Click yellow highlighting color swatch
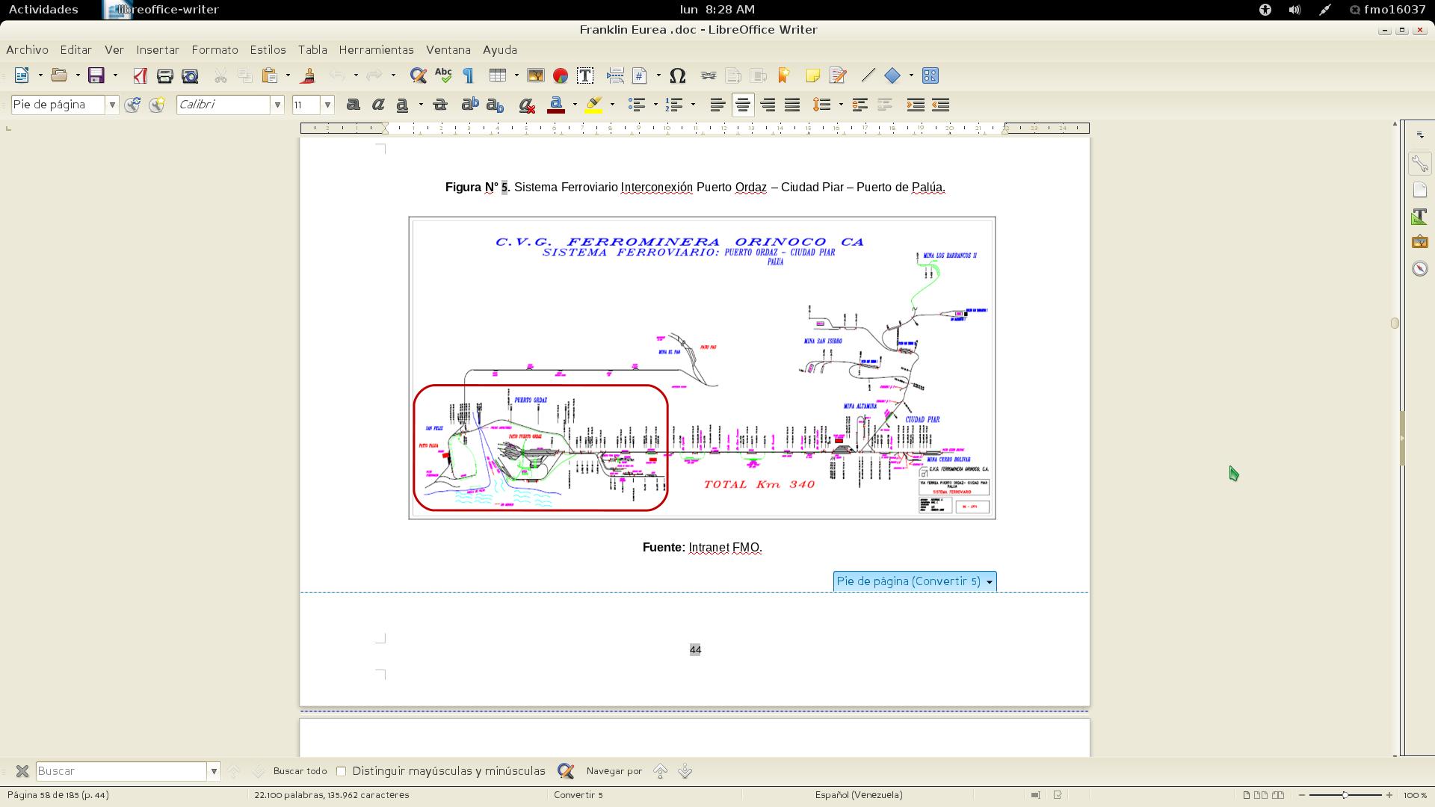Image resolution: width=1435 pixels, height=807 pixels. [593, 105]
